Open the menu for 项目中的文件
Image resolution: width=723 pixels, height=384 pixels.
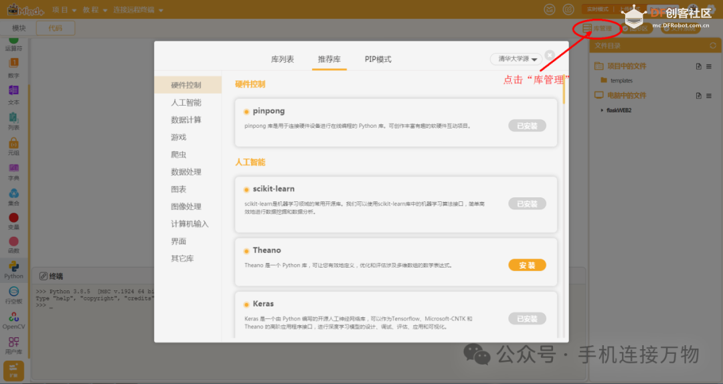click(x=709, y=66)
